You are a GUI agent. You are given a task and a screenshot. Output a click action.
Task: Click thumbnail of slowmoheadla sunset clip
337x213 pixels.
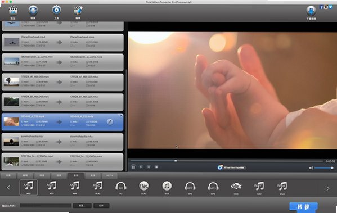pyautogui.click(x=12, y=142)
